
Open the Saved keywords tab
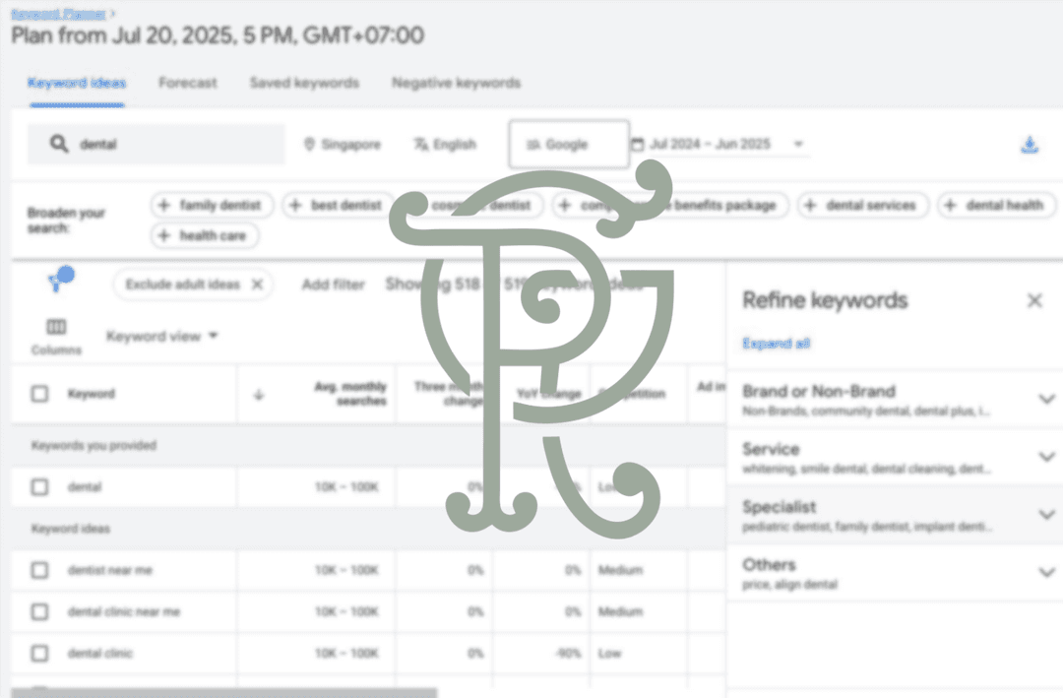[x=304, y=83]
